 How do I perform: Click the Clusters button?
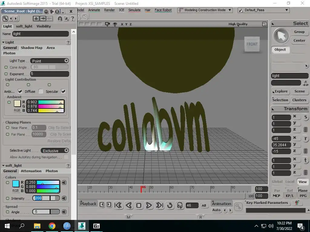click(299, 100)
